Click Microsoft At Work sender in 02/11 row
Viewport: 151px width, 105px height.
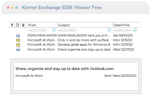coord(41,44)
